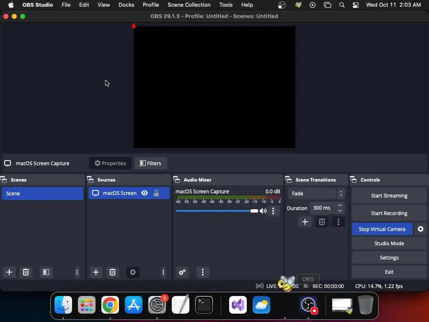Click the CPU usage status text

379,286
